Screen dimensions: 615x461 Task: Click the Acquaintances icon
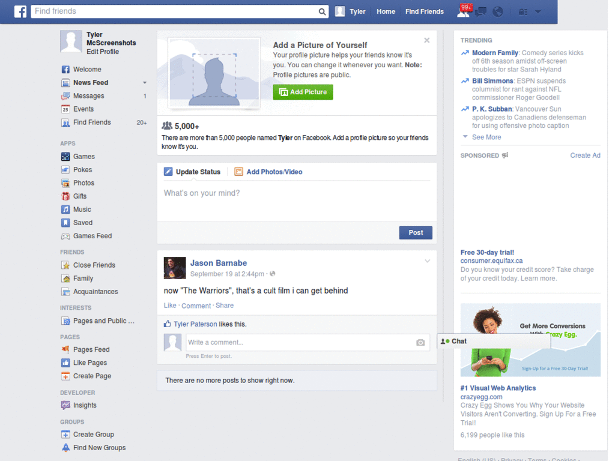(x=65, y=292)
